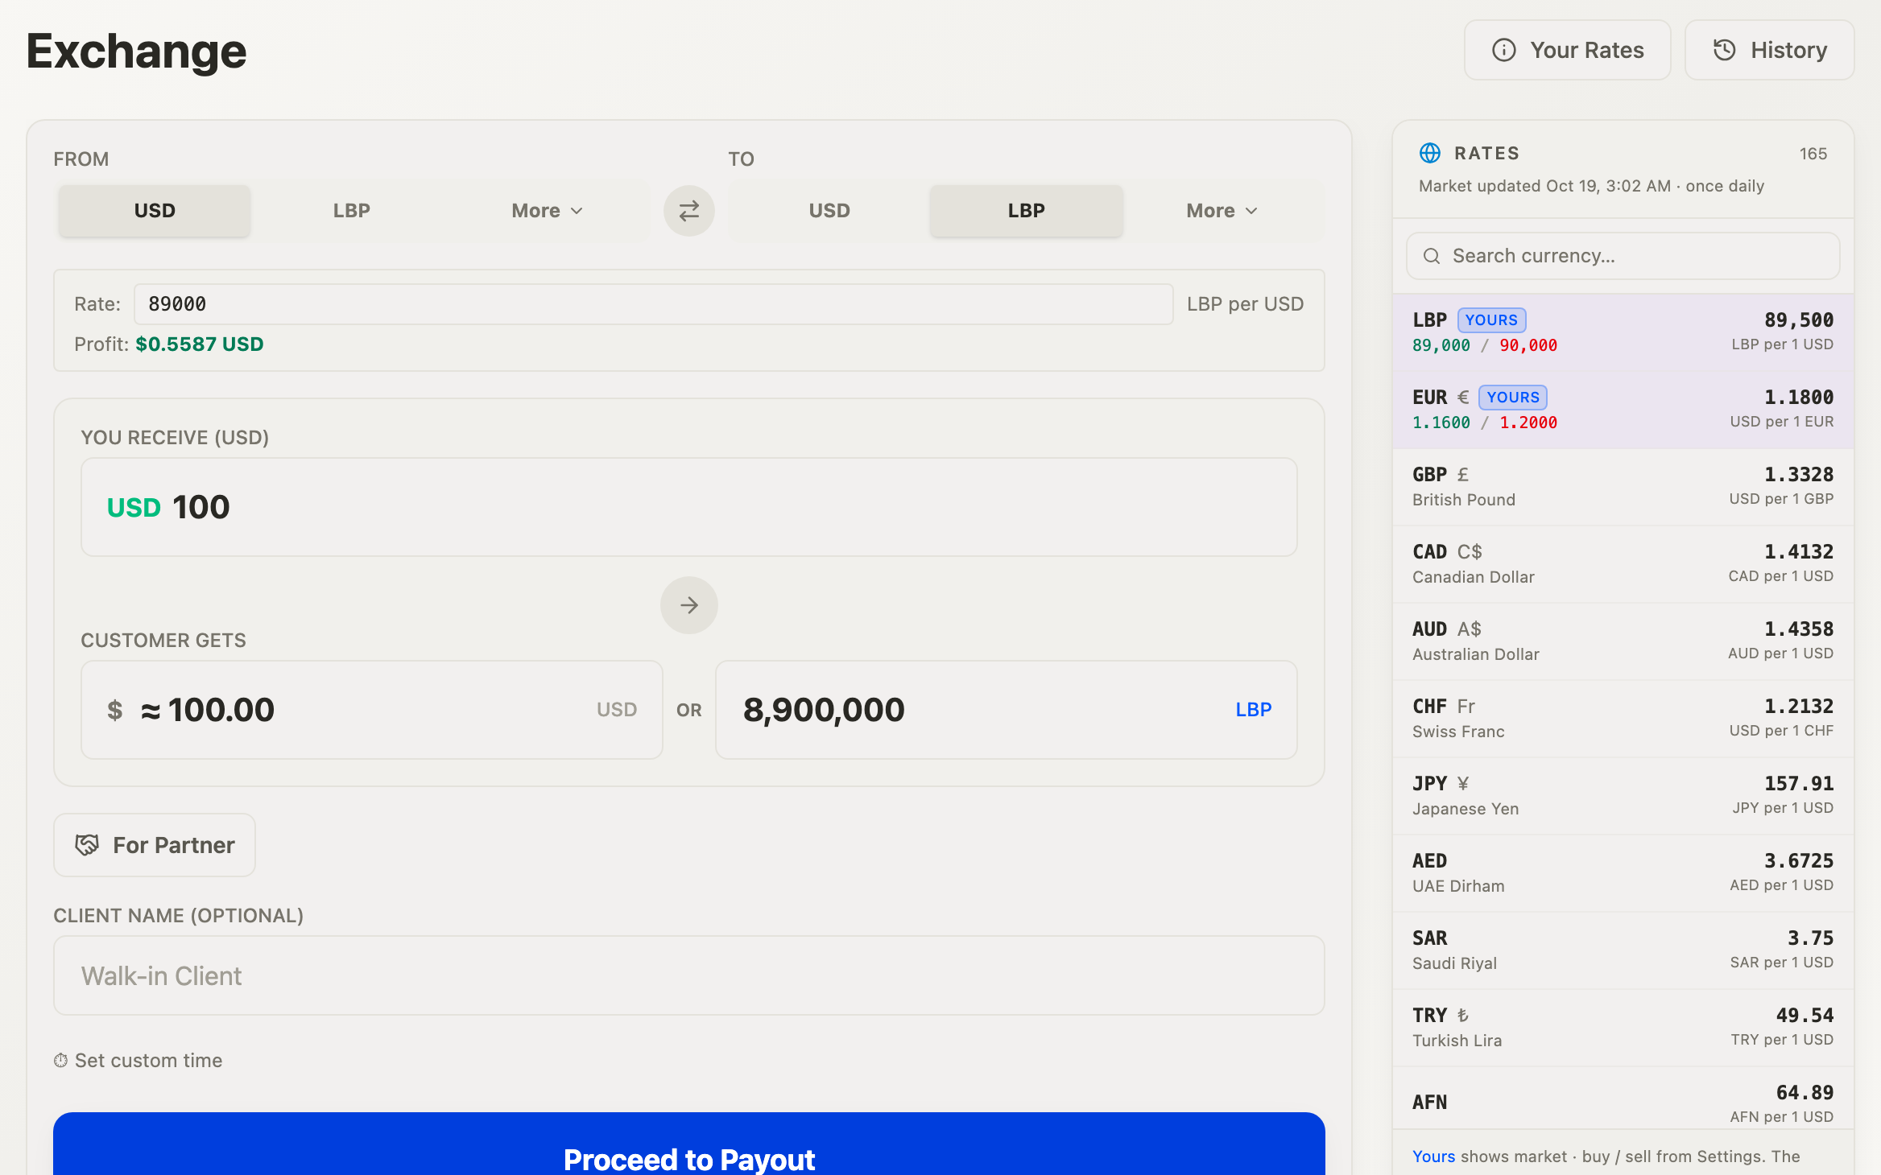Click the globe icon beside RATES

pyautogui.click(x=1429, y=153)
